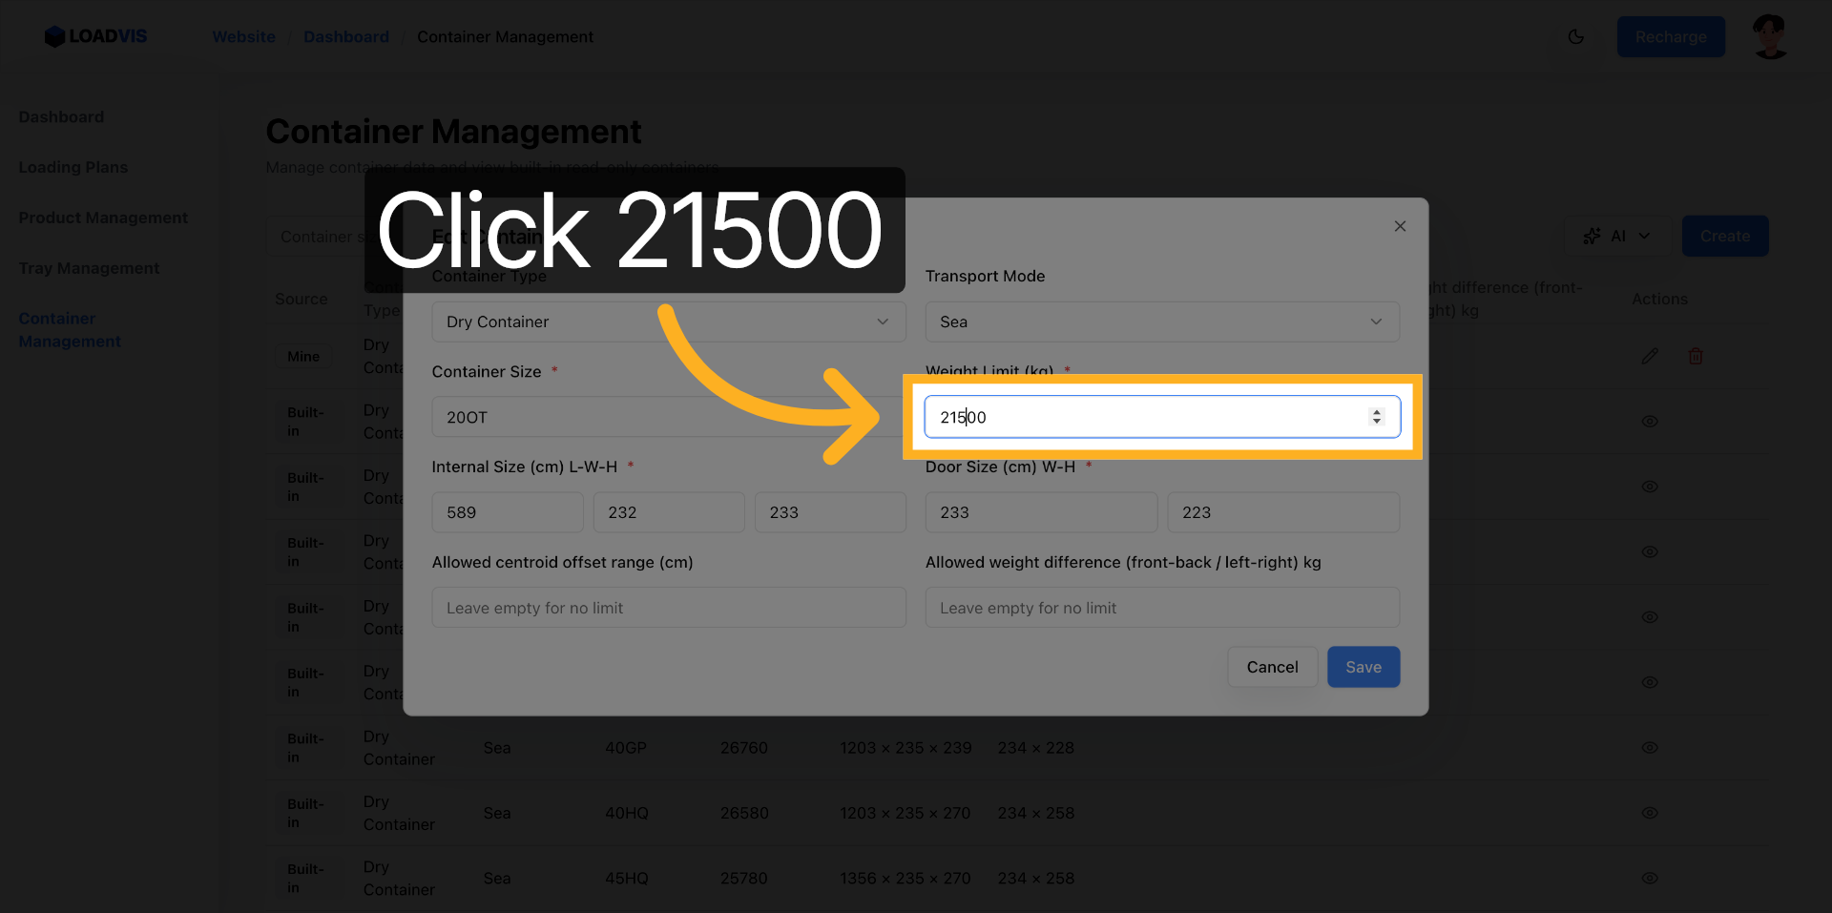The image size is (1832, 913).
Task: Click the Cancel button
Action: click(x=1272, y=667)
